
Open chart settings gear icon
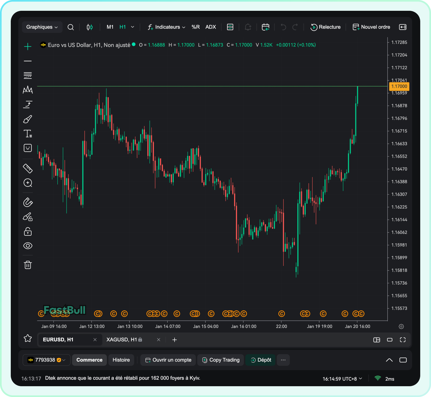coord(401,327)
